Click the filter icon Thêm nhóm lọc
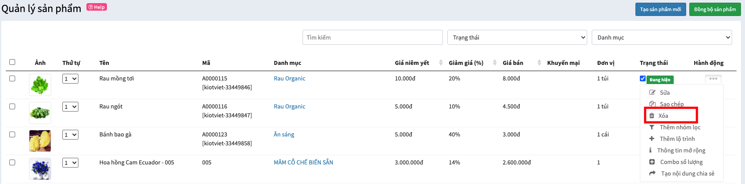 (x=652, y=127)
